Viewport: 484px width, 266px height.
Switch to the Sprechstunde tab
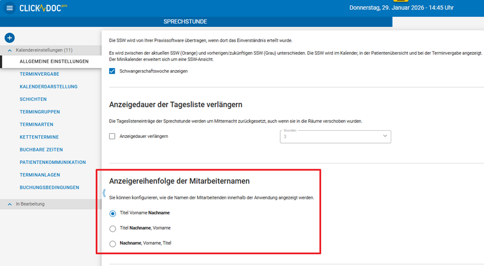(185, 22)
